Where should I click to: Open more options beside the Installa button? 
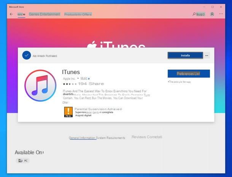(207, 55)
